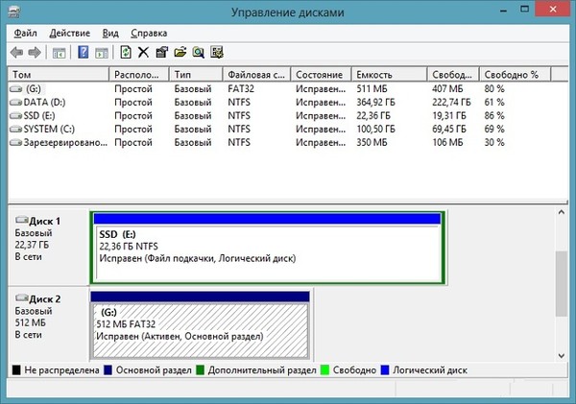Click the disk icon beside Диск 2
Viewport: 576px width, 404px height.
click(x=22, y=298)
